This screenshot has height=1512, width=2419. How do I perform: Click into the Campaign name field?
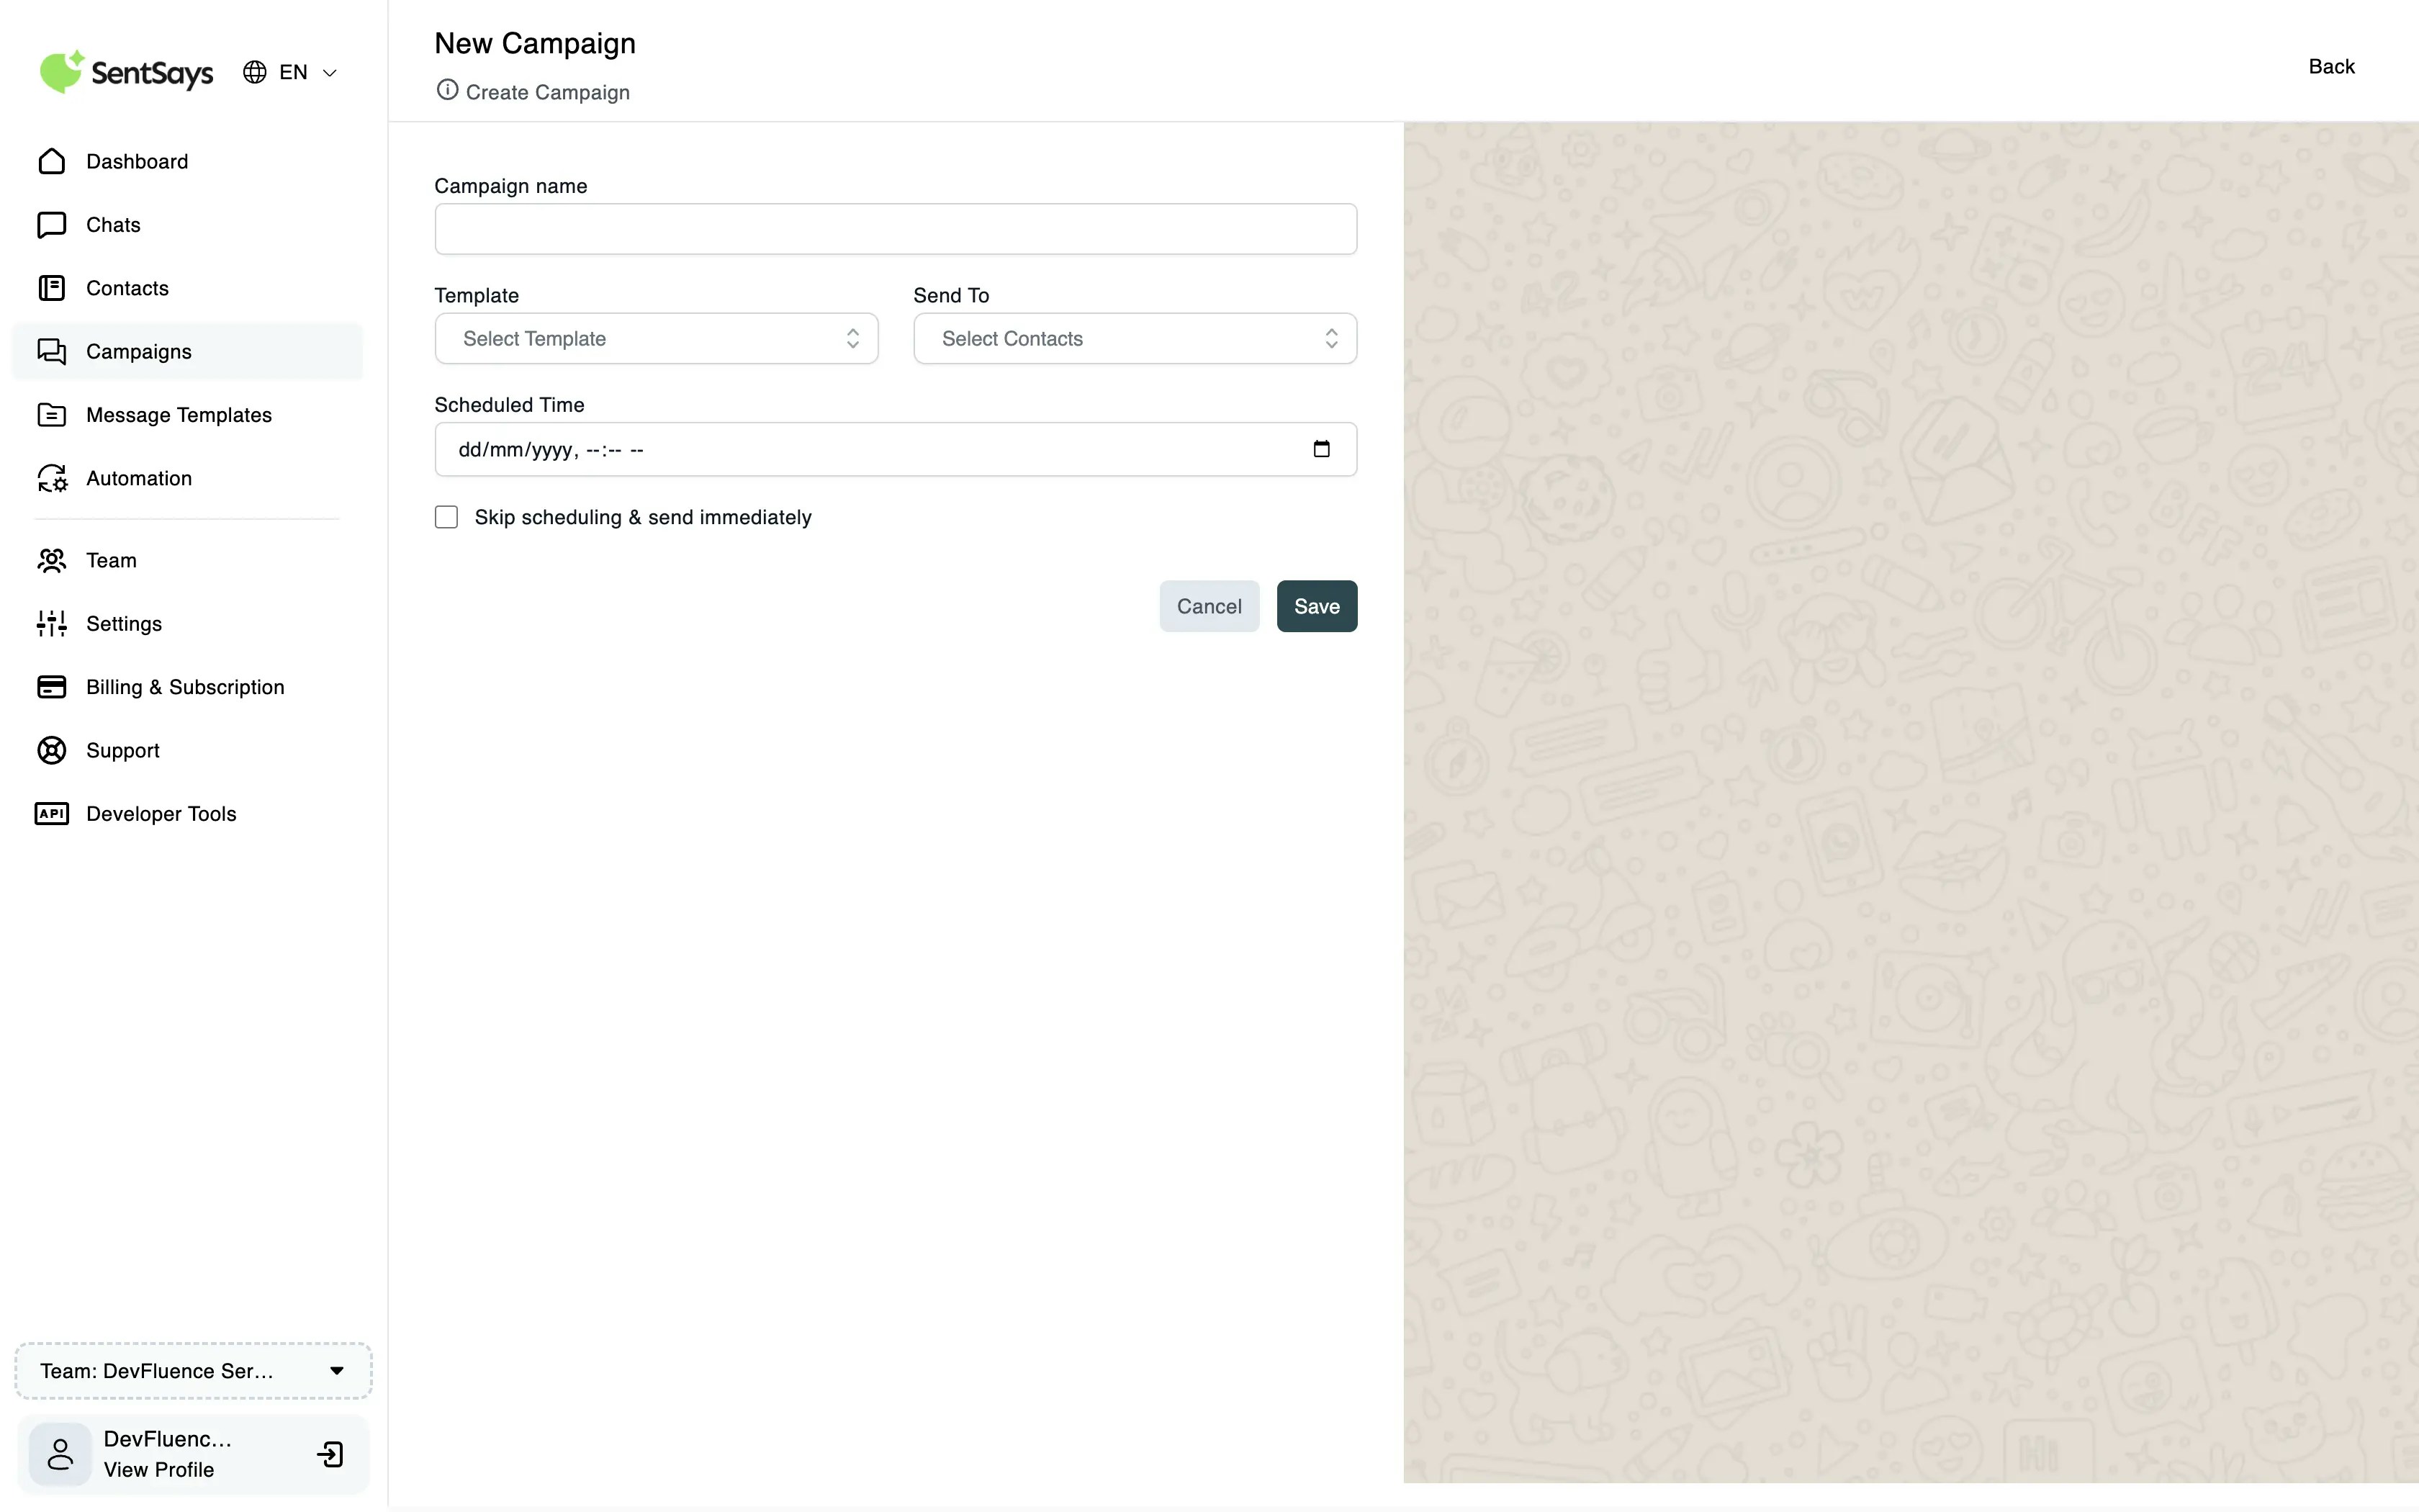pos(895,229)
